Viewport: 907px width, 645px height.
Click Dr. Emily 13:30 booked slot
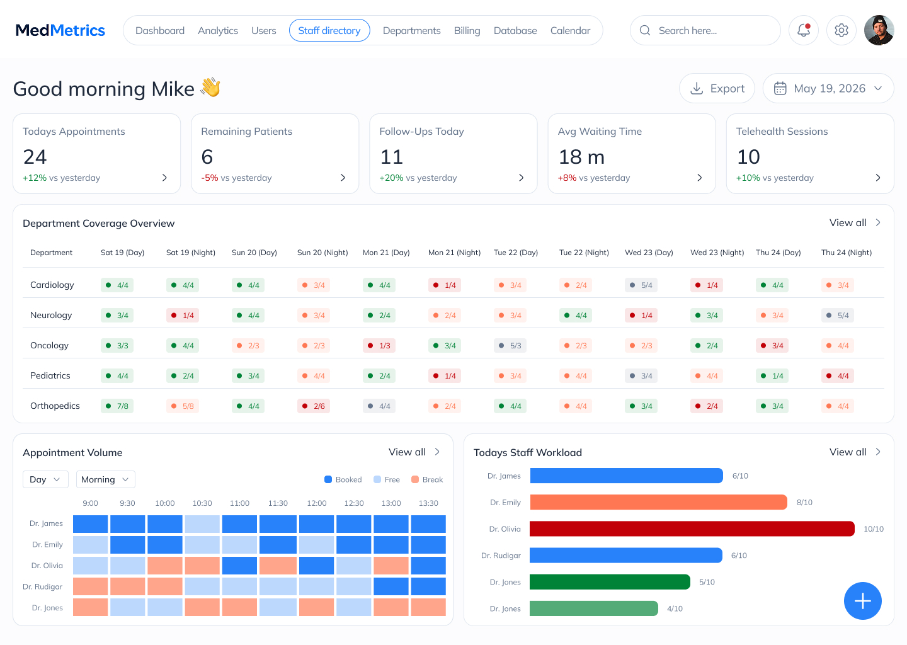428,545
